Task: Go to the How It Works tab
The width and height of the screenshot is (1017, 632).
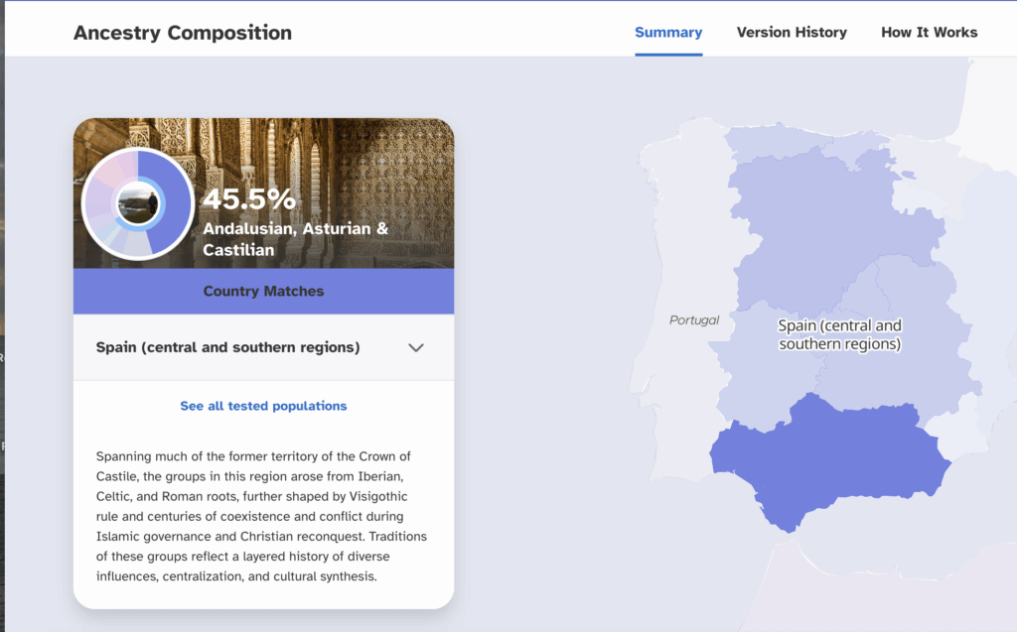Action: pos(929,32)
